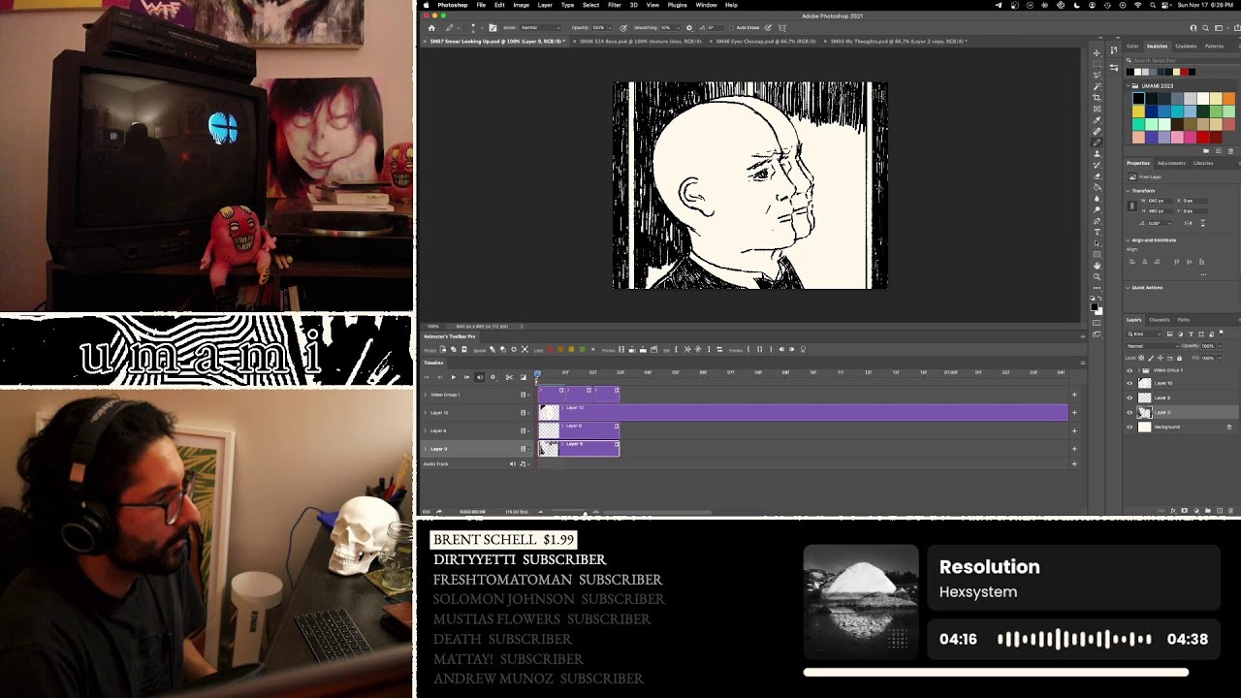Pick the bright red swatch in UMAMI 2023
Image resolution: width=1241 pixels, height=698 pixels.
[x=1203, y=138]
